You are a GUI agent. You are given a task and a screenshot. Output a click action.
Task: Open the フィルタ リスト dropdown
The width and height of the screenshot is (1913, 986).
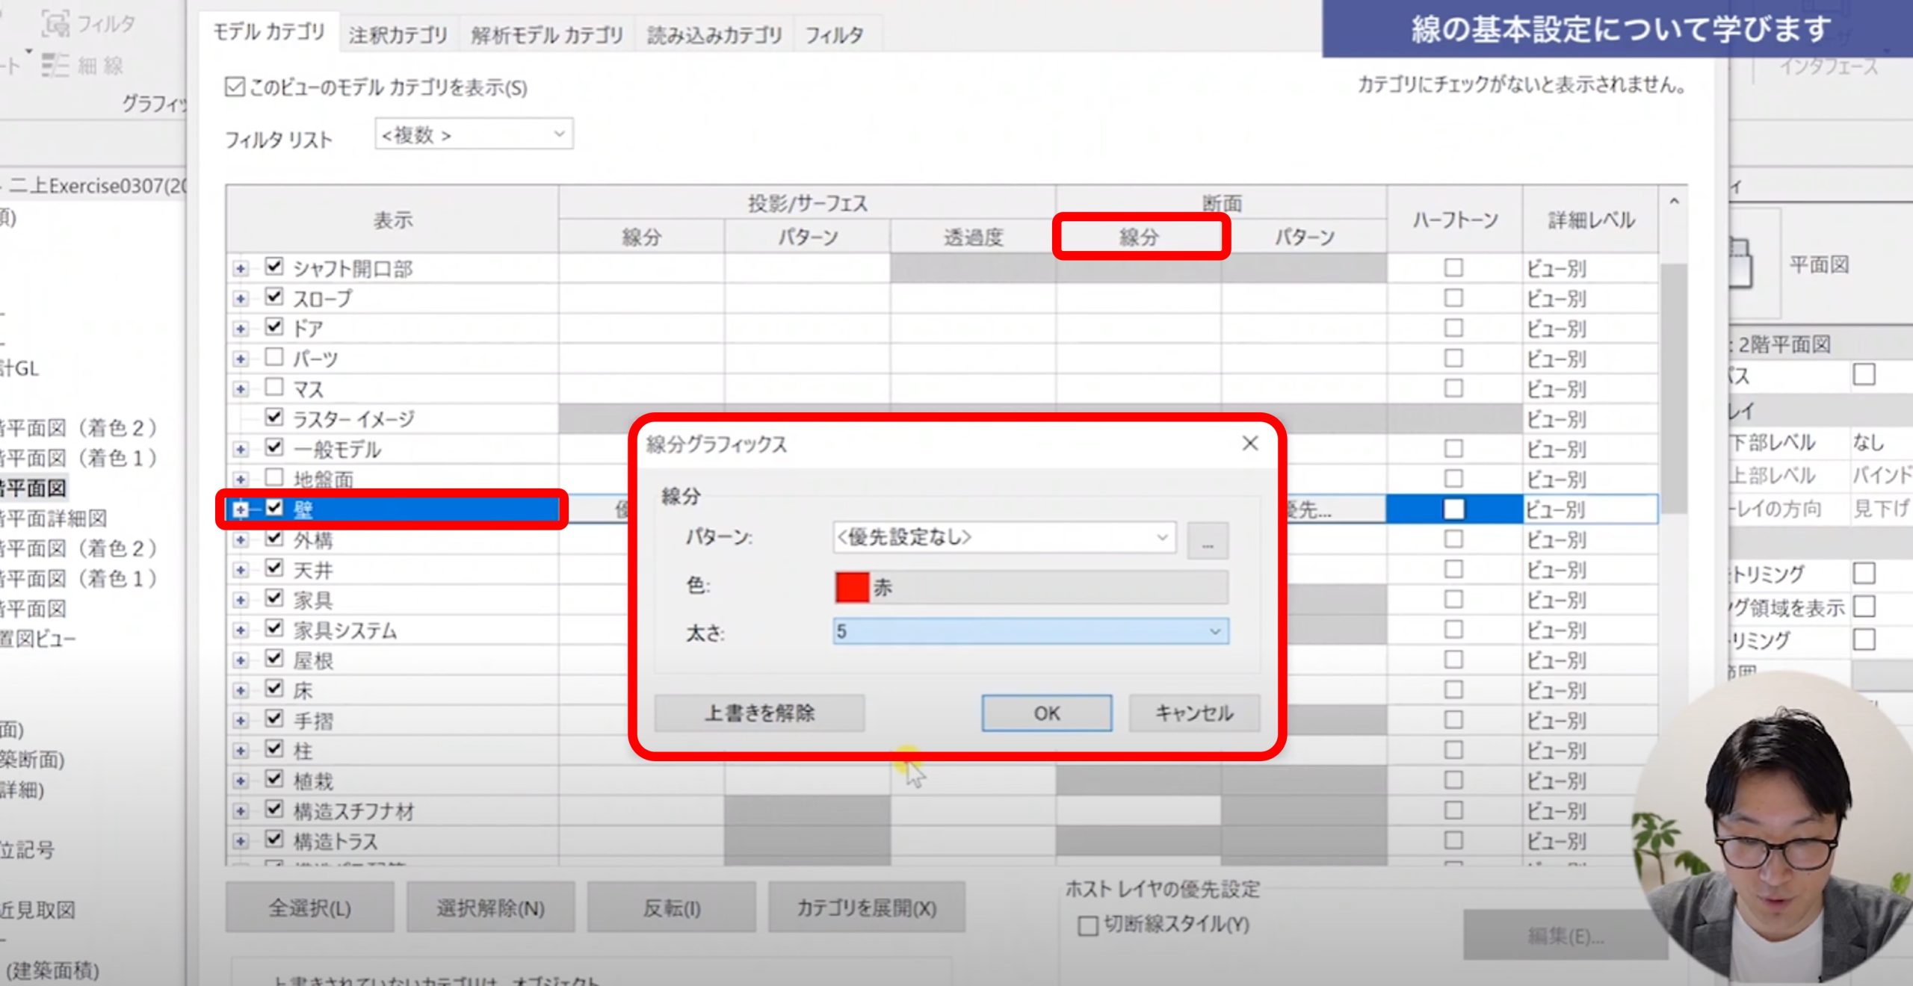[474, 134]
